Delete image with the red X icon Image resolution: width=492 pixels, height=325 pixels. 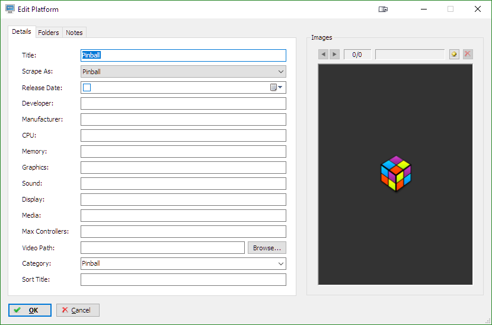[x=468, y=54]
